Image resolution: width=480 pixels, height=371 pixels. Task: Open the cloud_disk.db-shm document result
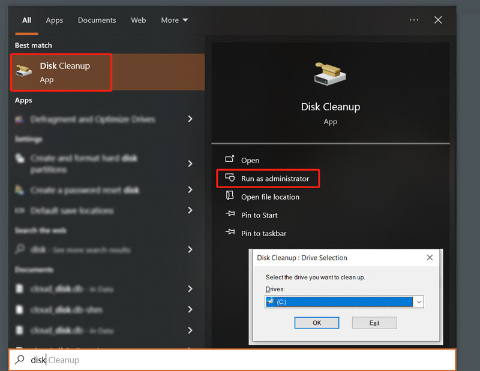[67, 310]
